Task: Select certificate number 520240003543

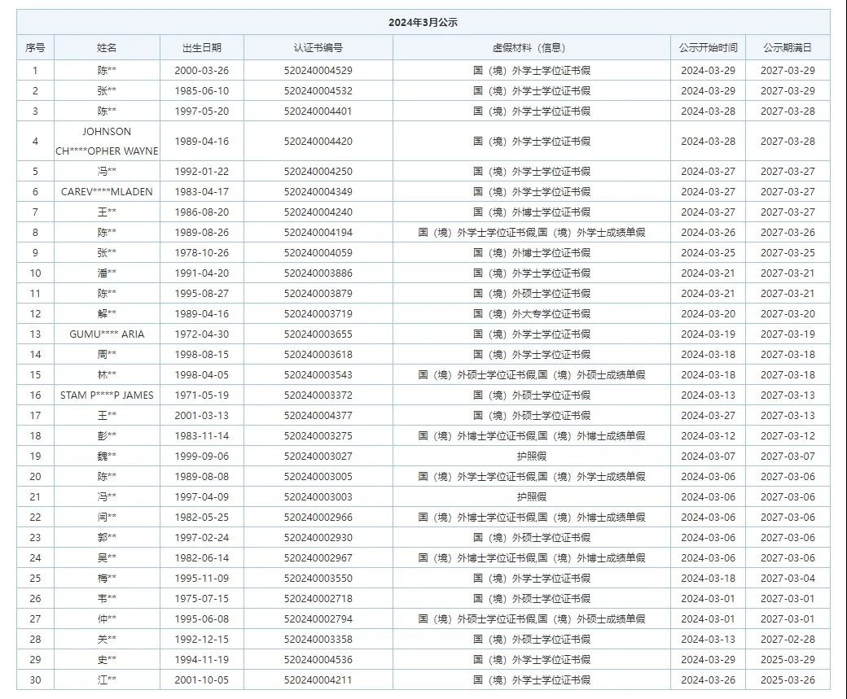Action: pos(318,374)
